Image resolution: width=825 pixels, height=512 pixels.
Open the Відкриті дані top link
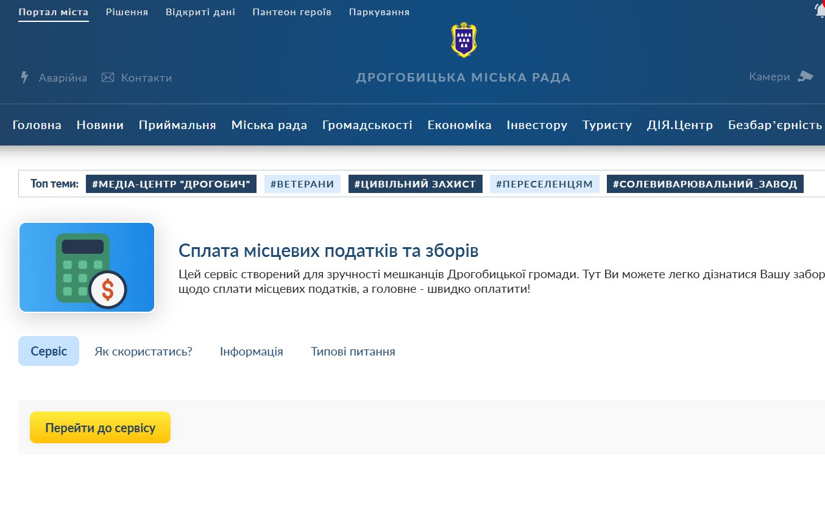tap(200, 12)
